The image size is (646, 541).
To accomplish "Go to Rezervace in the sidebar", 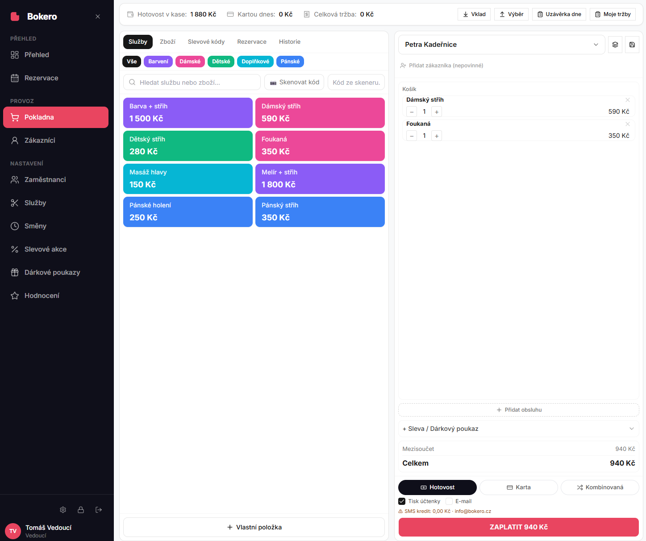I will pyautogui.click(x=56, y=78).
